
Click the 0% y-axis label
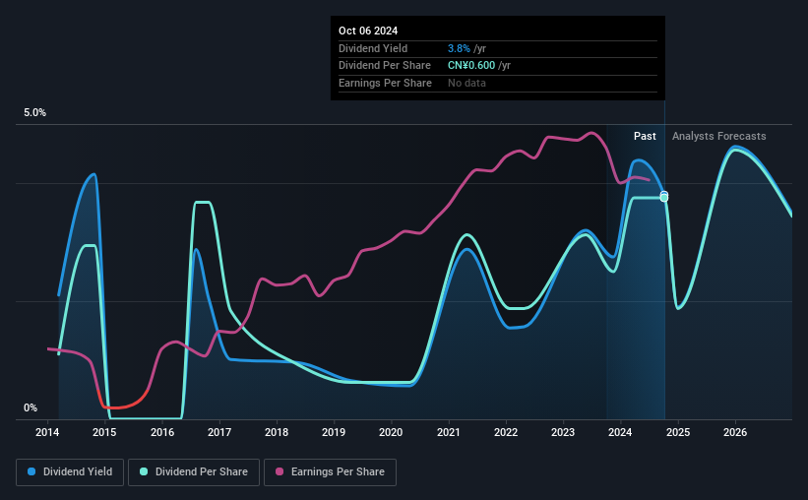(x=31, y=407)
